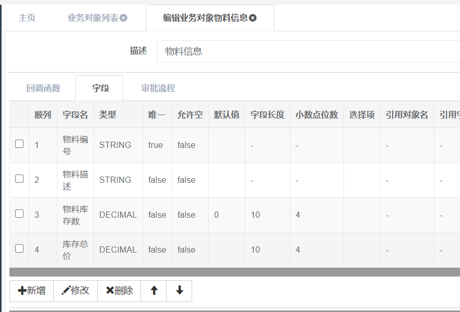Click decimal places 4 in 库存总价 row
Viewport: 460px width, 312px height.
(298, 249)
